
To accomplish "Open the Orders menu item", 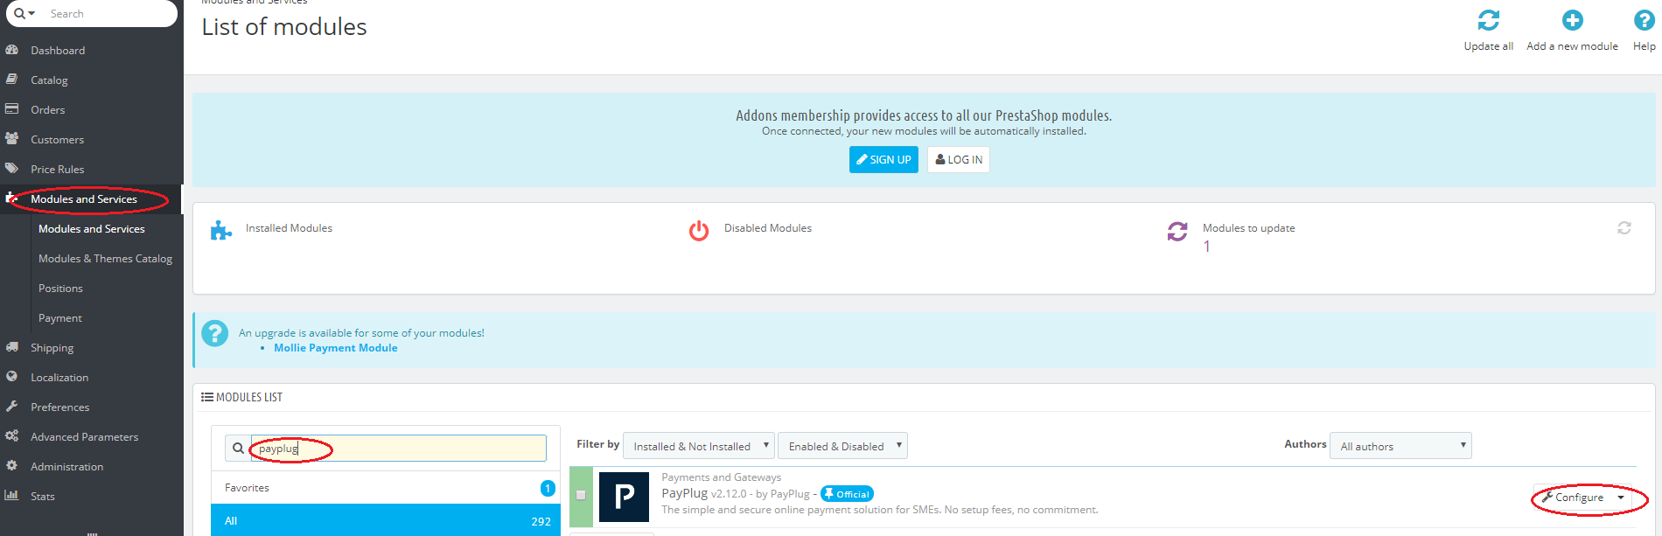I will [48, 110].
